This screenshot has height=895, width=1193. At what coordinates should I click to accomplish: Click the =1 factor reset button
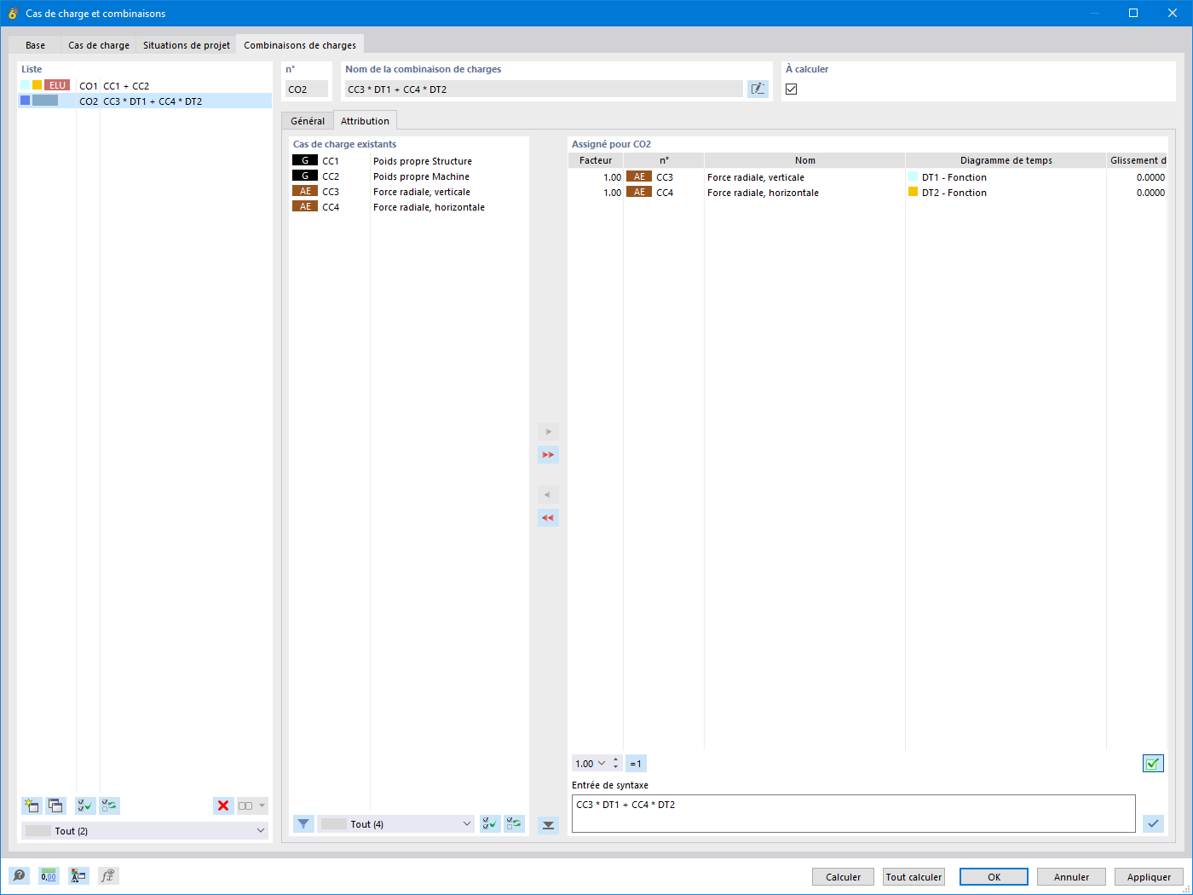point(636,764)
